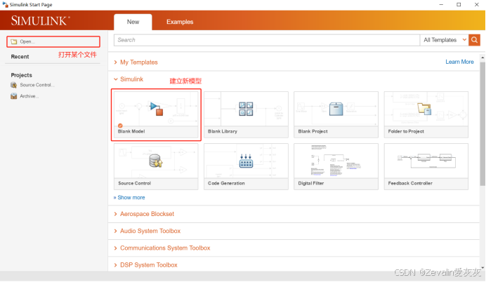Image resolution: width=486 pixels, height=282 pixels.
Task: Open the Learn More link
Action: (x=459, y=62)
